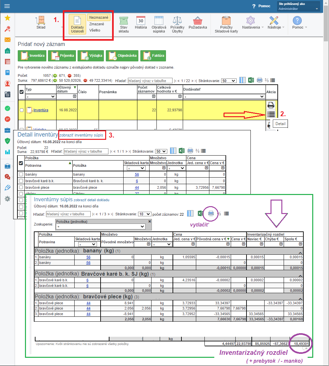Export the main documents list to Excel
The image size is (329, 366).
[x=251, y=80]
